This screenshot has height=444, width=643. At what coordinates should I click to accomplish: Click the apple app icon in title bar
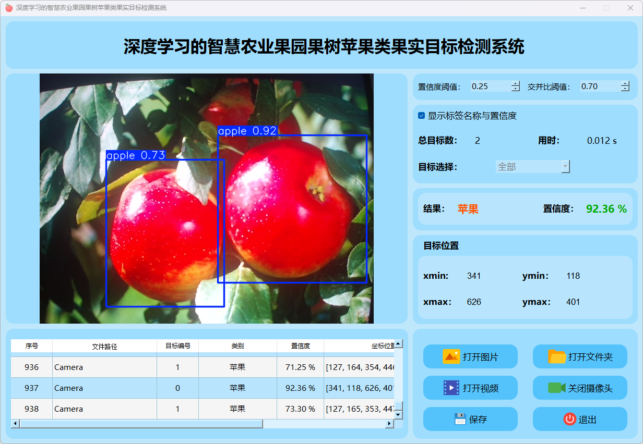point(9,8)
